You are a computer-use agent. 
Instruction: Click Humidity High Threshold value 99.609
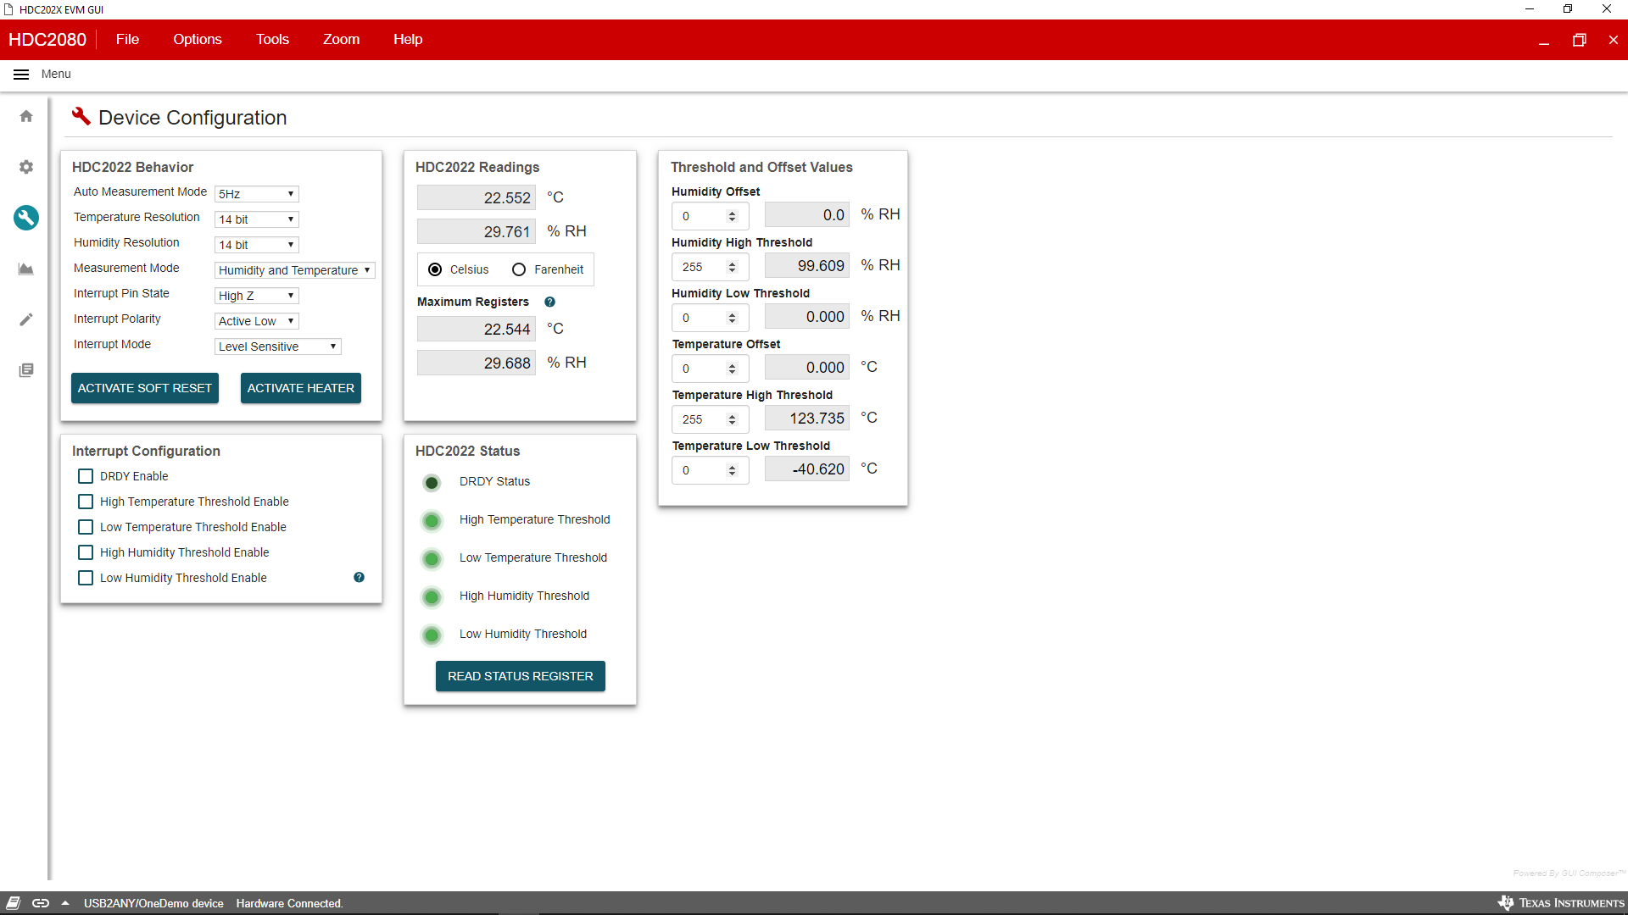tap(807, 265)
